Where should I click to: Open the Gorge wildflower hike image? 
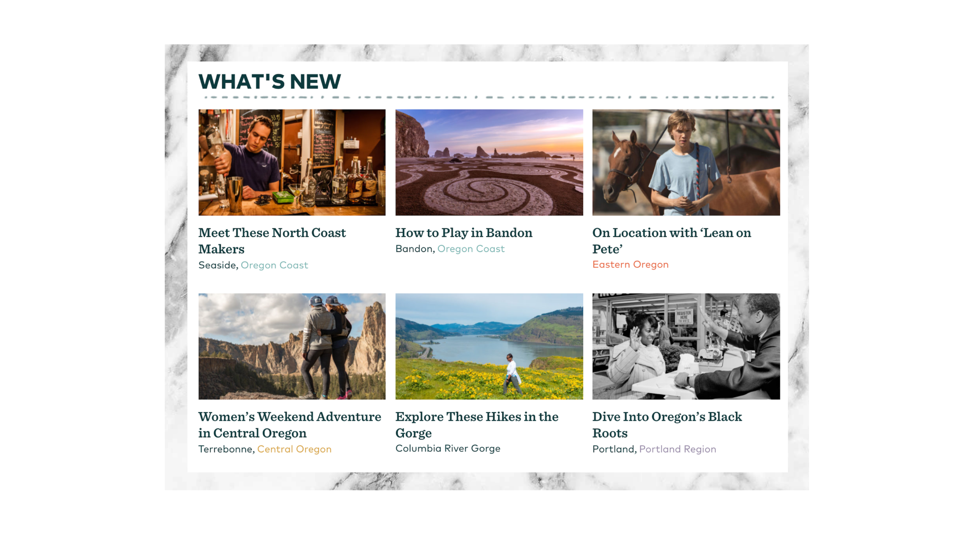(489, 346)
